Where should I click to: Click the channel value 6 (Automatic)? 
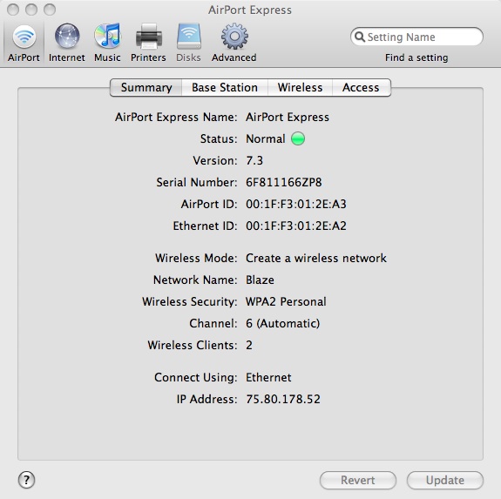click(283, 323)
